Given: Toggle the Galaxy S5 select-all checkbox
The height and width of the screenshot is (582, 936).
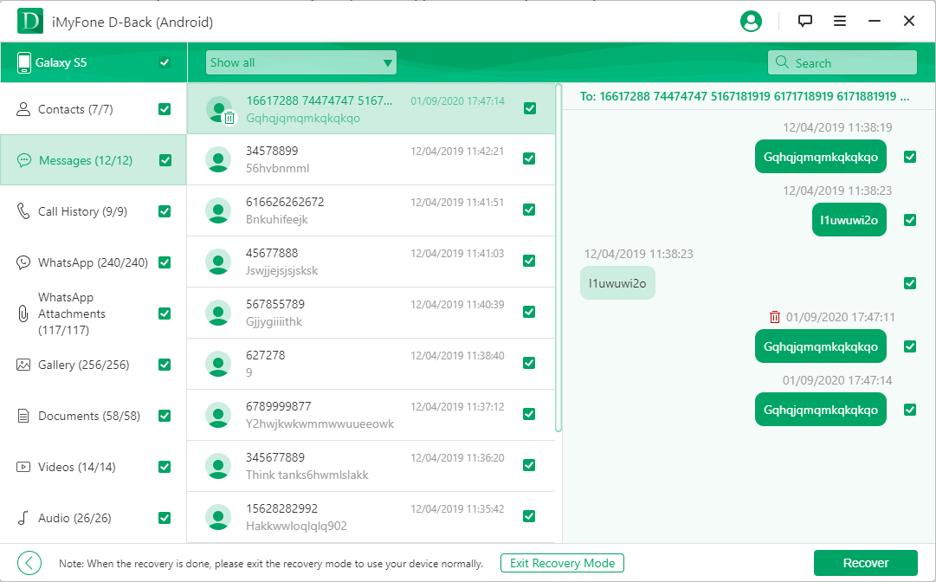Looking at the screenshot, I should 165,62.
